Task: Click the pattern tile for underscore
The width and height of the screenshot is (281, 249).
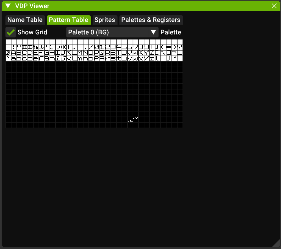Action: point(180,53)
